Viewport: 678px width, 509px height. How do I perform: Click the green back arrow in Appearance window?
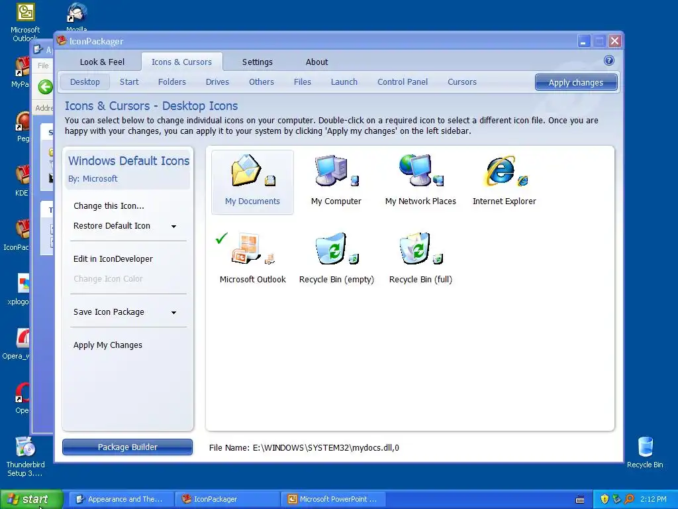tap(45, 87)
